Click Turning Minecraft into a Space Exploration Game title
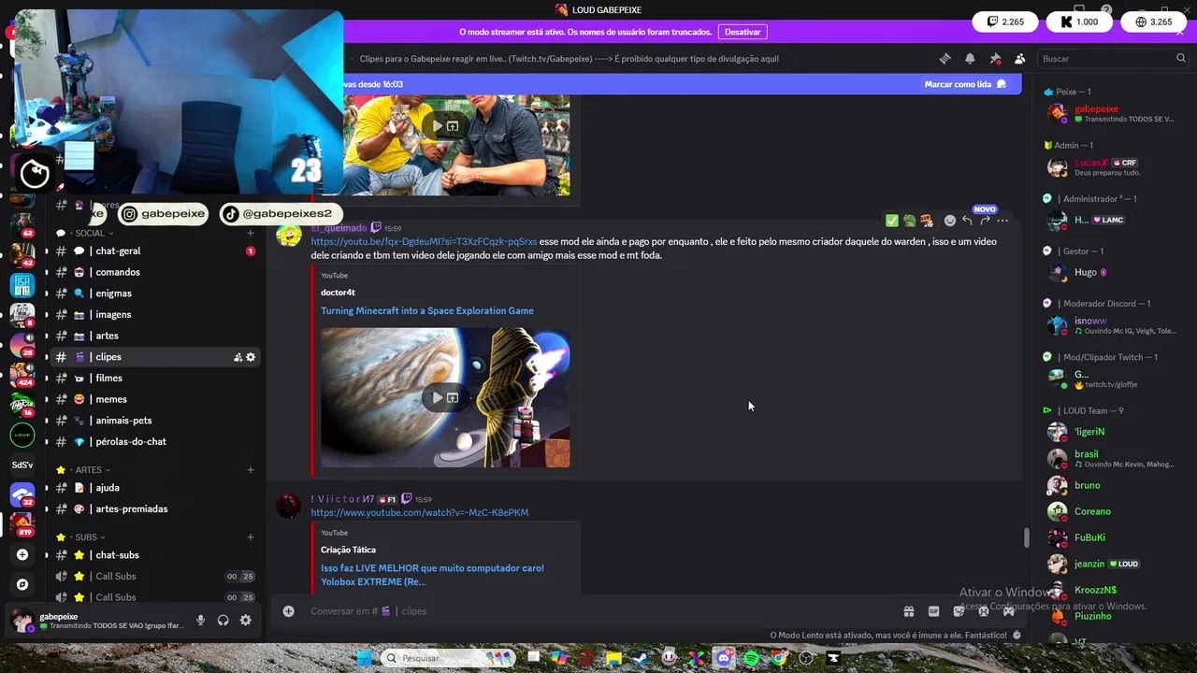1197x673 pixels. [x=427, y=311]
